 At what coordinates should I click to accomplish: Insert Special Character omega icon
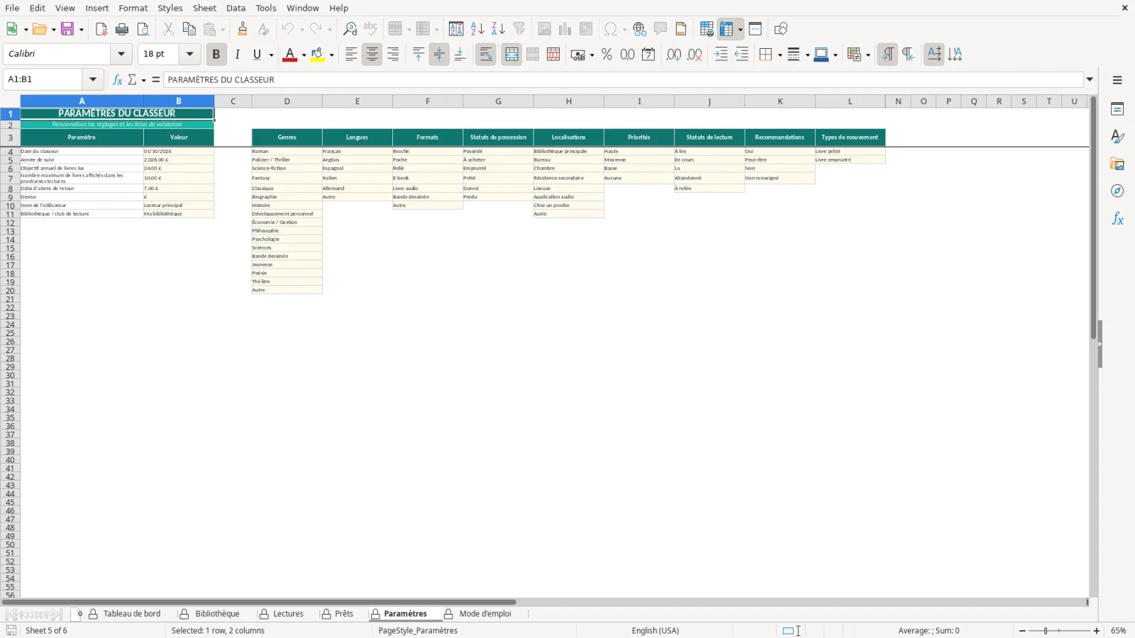610,29
